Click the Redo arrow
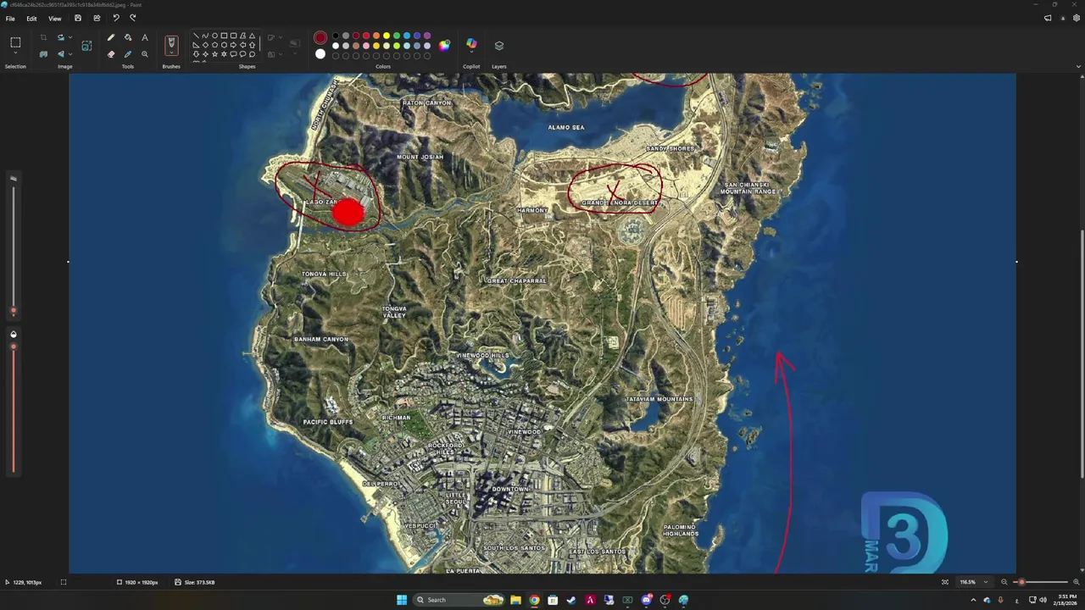The image size is (1085, 610). 133,18
